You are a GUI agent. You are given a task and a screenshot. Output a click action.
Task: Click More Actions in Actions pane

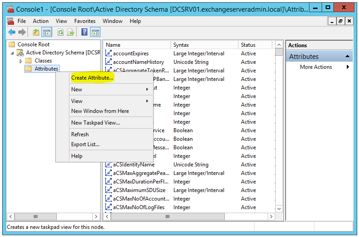pos(316,67)
